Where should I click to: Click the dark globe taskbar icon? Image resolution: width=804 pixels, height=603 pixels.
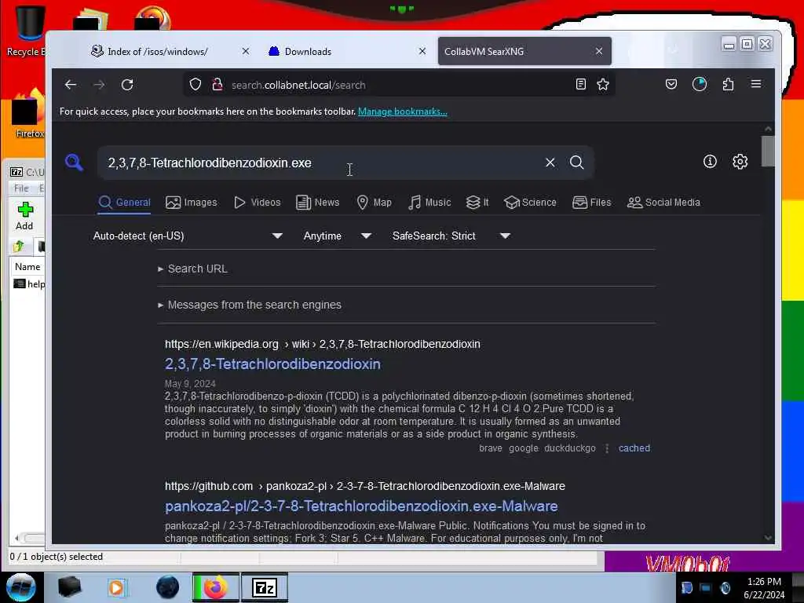tap(168, 587)
